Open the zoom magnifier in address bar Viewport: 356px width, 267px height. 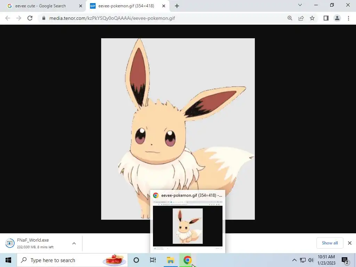coord(290,18)
